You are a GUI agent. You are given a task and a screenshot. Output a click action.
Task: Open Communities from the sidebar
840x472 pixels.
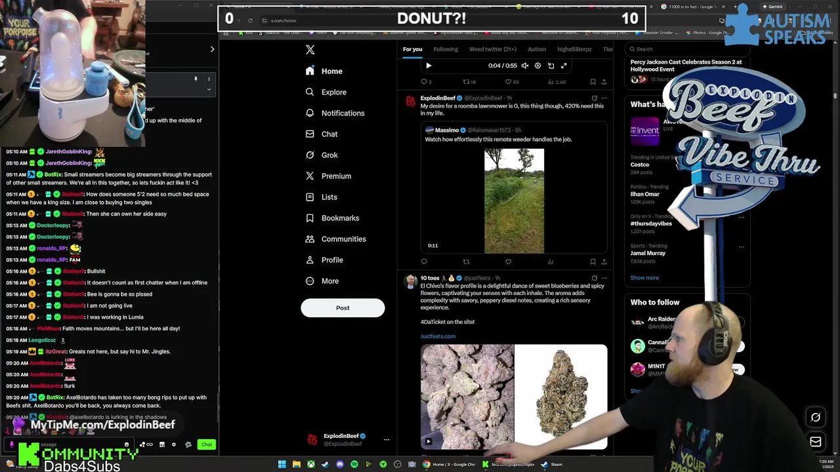pos(336,239)
